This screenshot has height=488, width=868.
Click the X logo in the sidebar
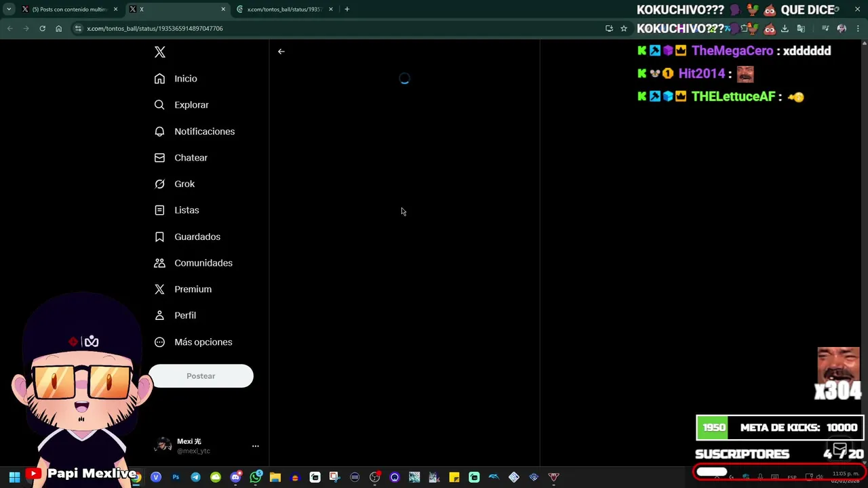point(160,52)
